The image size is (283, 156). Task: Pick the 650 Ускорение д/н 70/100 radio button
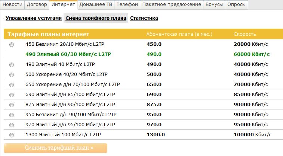coord(12,85)
